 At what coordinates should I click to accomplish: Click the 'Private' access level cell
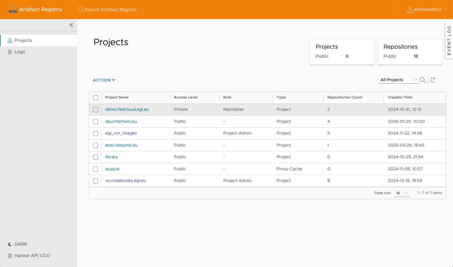coord(181,109)
